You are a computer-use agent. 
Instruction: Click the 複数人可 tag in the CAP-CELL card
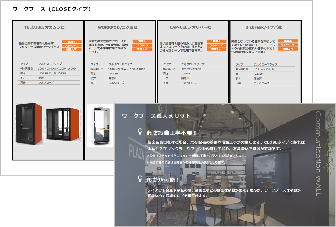[x=217, y=49]
